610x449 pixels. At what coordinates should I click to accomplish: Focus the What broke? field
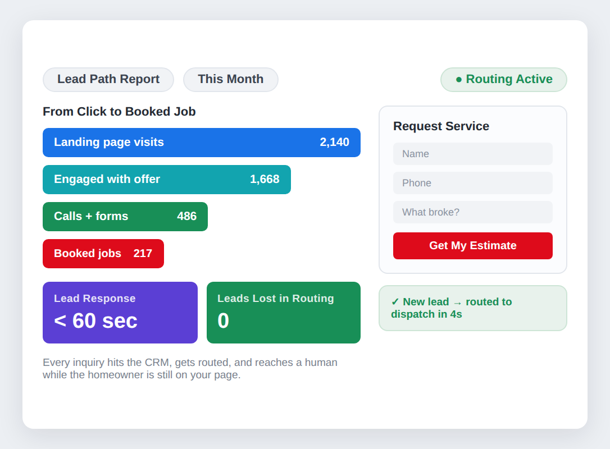click(473, 212)
